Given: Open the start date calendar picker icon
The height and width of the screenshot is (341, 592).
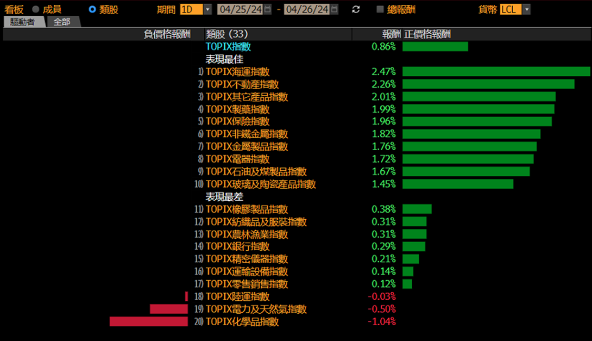Looking at the screenshot, I should tap(267, 9).
